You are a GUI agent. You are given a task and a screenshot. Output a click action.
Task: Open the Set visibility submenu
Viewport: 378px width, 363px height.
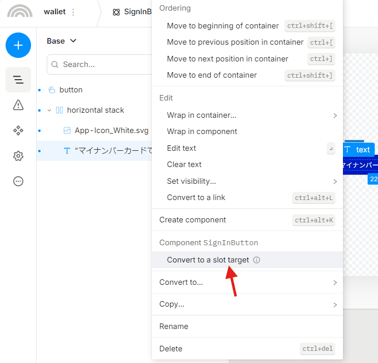(x=247, y=181)
